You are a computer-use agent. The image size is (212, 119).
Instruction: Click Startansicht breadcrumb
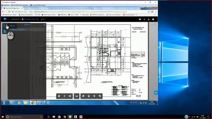[15, 19]
